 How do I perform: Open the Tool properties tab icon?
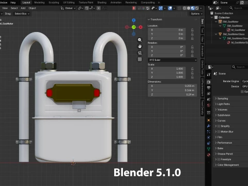pyautogui.click(x=209, y=74)
